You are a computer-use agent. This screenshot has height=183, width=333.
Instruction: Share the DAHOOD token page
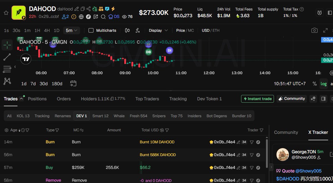[x=89, y=9]
